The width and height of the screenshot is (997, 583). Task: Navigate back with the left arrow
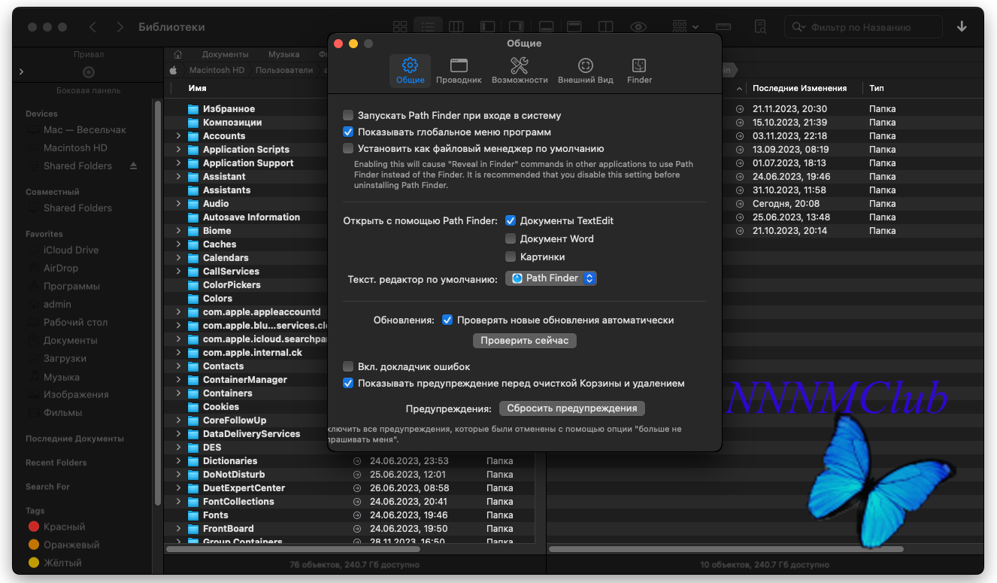(92, 27)
